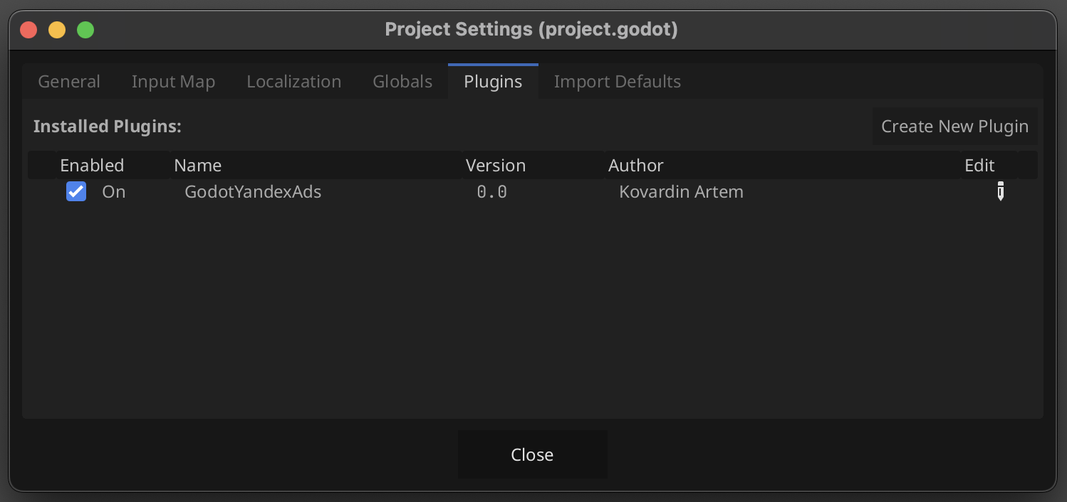Close the Project Settings dialog via Close button
Image resolution: width=1067 pixels, height=502 pixels.
532,454
